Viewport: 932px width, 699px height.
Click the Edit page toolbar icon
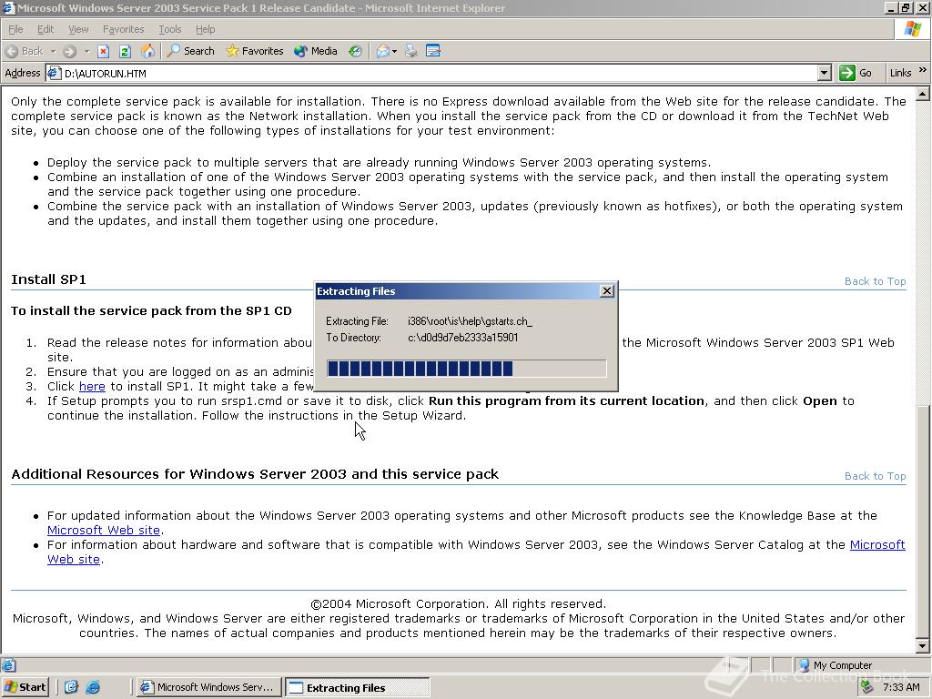point(433,51)
